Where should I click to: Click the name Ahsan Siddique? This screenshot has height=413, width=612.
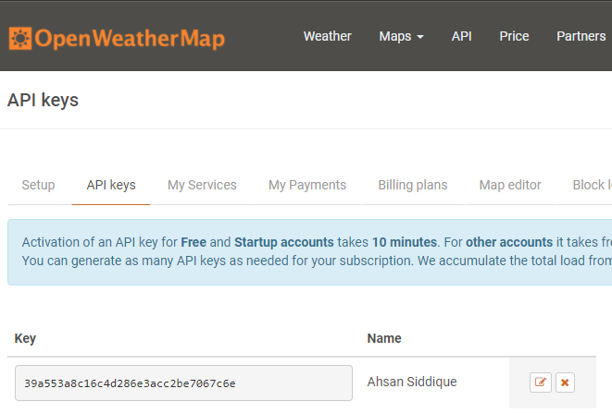pos(412,382)
